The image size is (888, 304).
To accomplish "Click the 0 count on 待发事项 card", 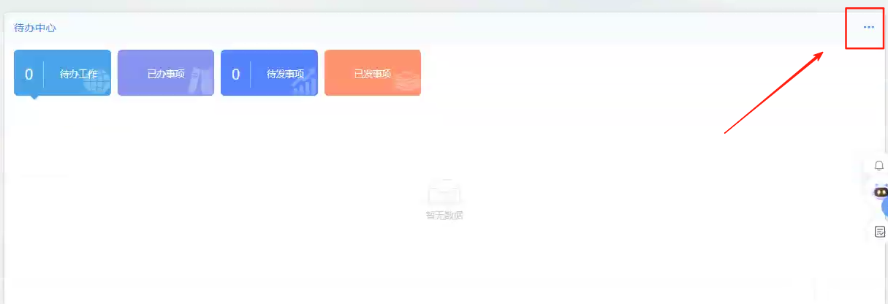I will click(x=236, y=74).
